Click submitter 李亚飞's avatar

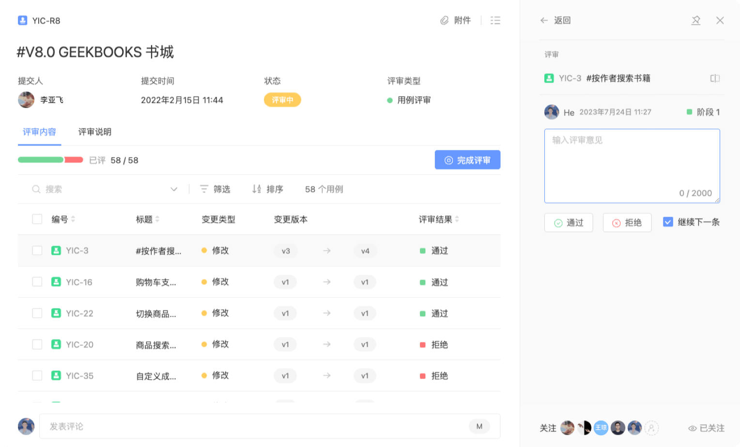pos(26,100)
